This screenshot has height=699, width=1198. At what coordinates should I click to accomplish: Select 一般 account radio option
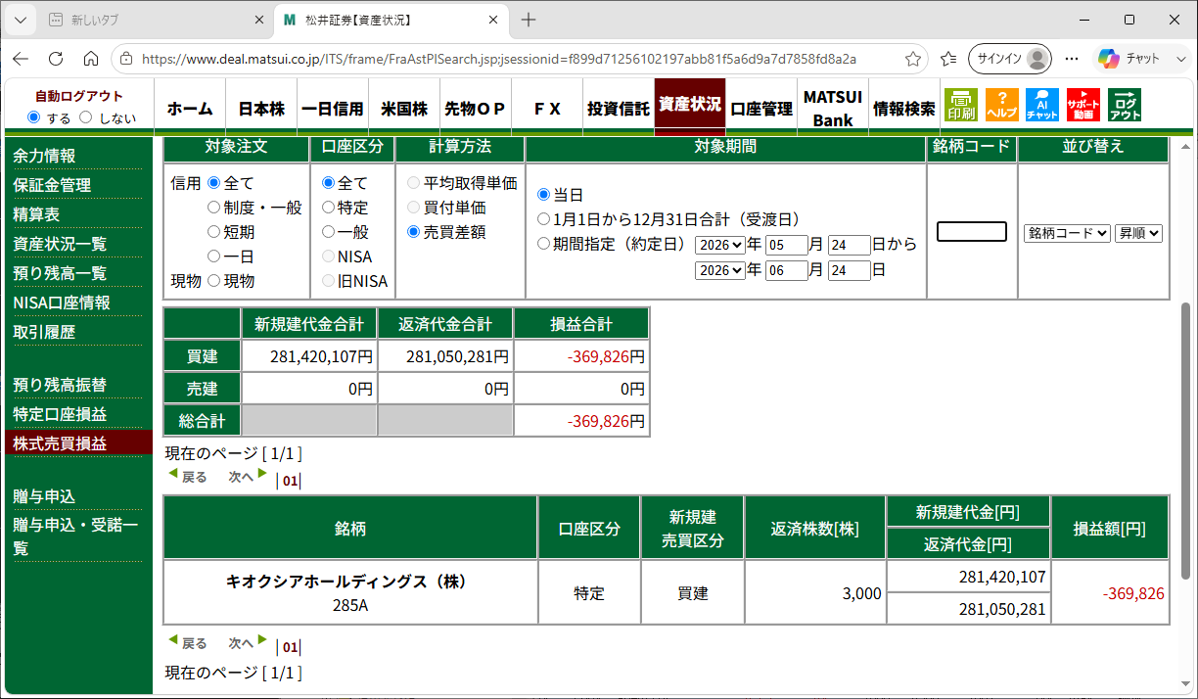point(329,232)
